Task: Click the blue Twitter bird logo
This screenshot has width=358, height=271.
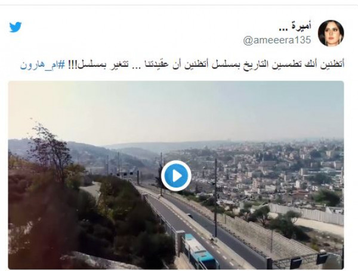Action: click(16, 27)
